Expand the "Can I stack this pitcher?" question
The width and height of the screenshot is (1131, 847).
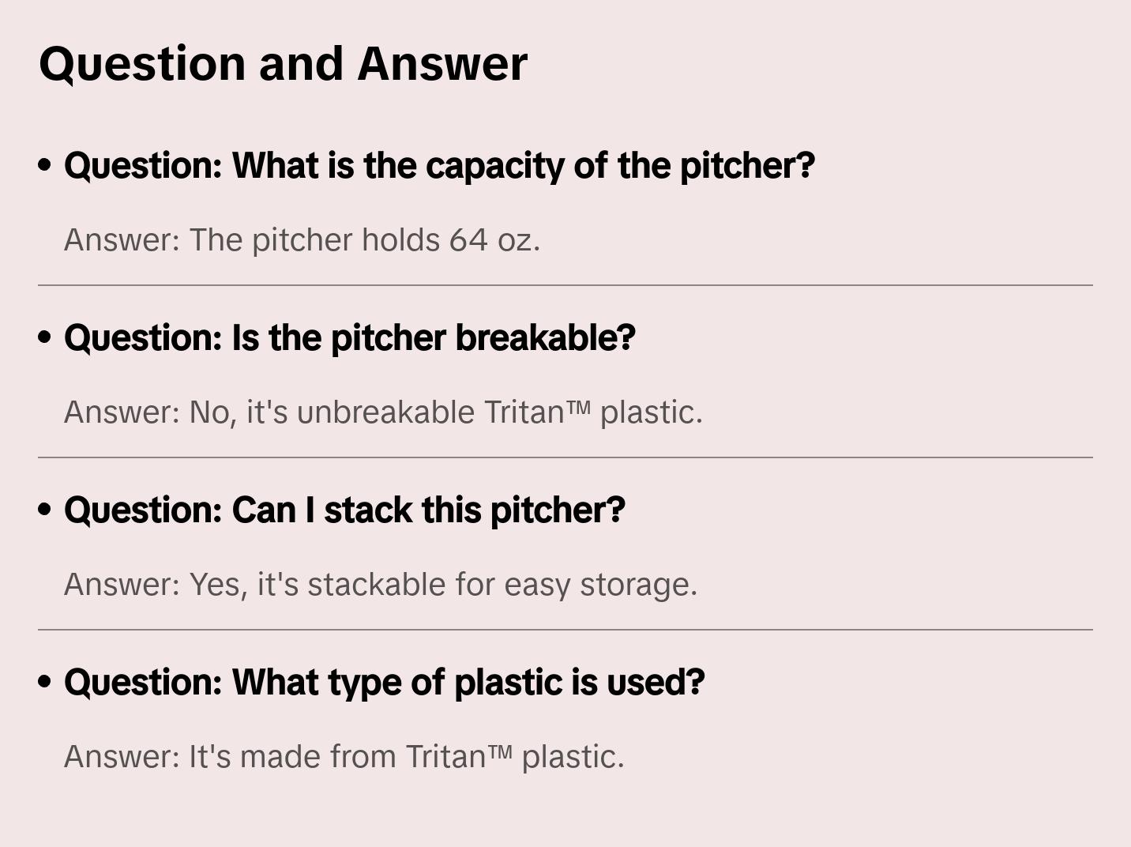pos(344,510)
